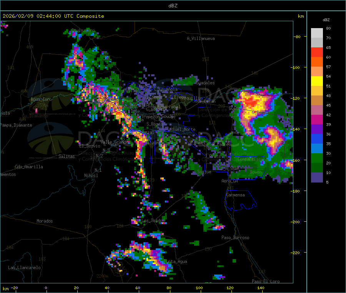The width and height of the screenshot is (346, 293).
Task: Click the yellow 54-51 dBZ legend swatch
Action: [x=317, y=81]
